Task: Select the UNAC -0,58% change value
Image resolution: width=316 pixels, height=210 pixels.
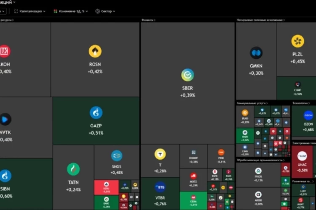Action: (x=302, y=170)
